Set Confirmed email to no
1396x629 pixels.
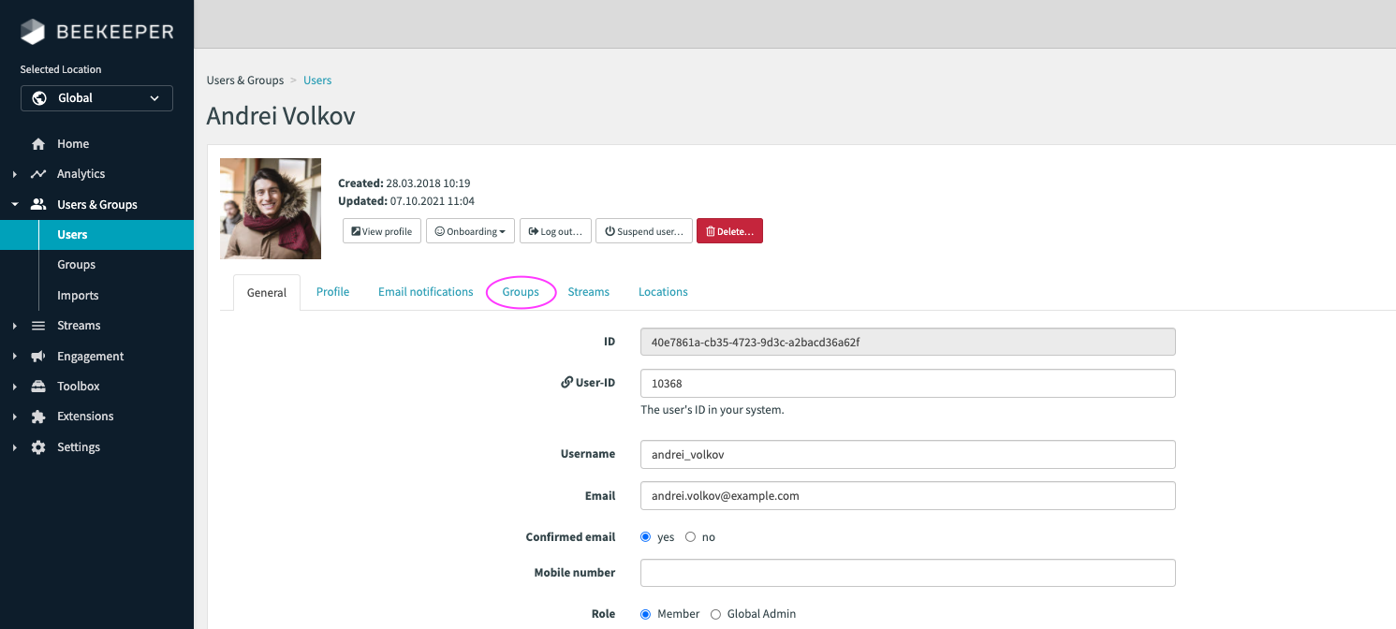(690, 537)
